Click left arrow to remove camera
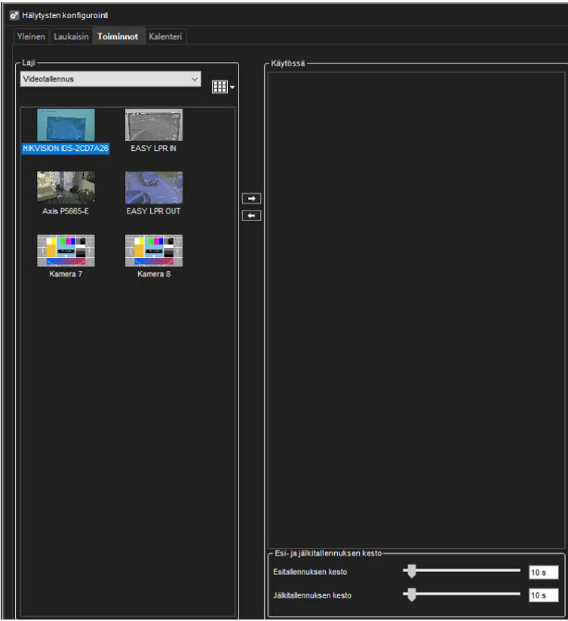The image size is (568, 621). (x=252, y=216)
